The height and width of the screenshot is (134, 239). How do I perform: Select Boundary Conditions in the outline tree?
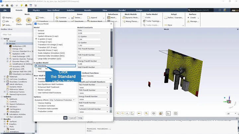[18, 82]
